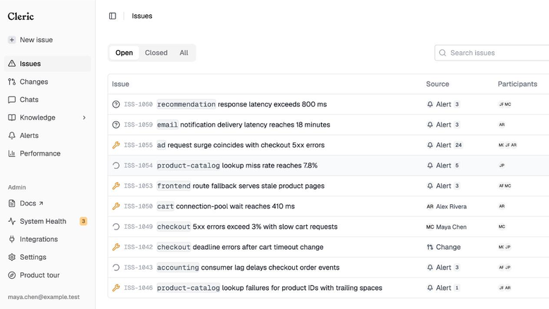549x309 pixels.
Task: Switch to the Closed tab
Action: [x=156, y=53]
